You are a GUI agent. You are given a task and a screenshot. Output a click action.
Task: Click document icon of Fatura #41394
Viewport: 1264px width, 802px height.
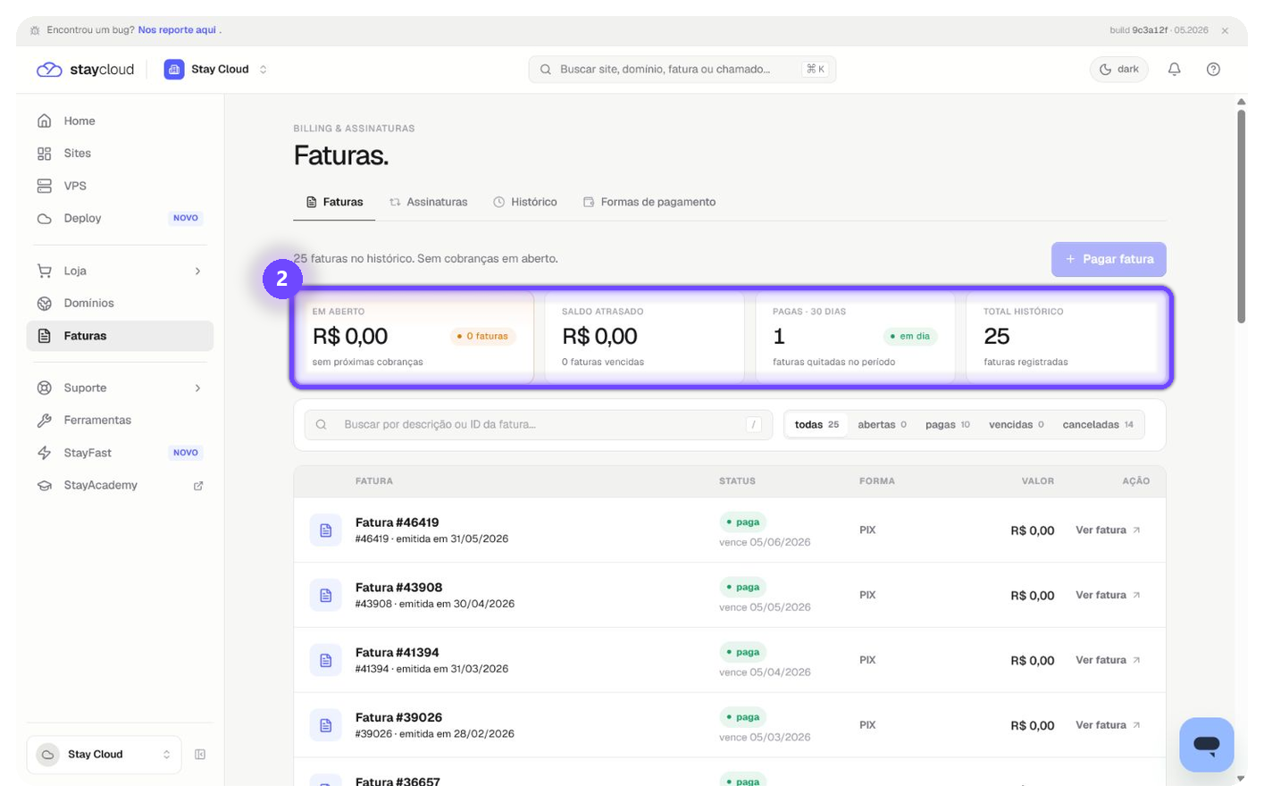325,660
